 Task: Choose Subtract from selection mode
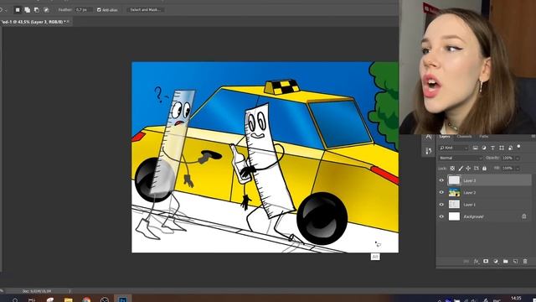pos(37,10)
